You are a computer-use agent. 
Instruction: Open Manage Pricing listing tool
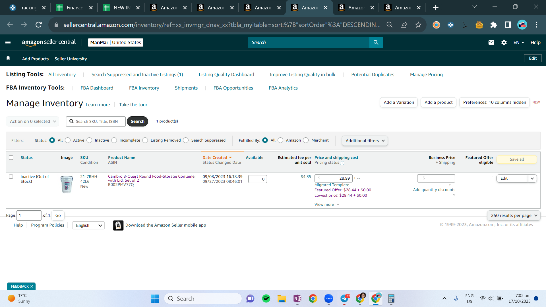pyautogui.click(x=426, y=75)
